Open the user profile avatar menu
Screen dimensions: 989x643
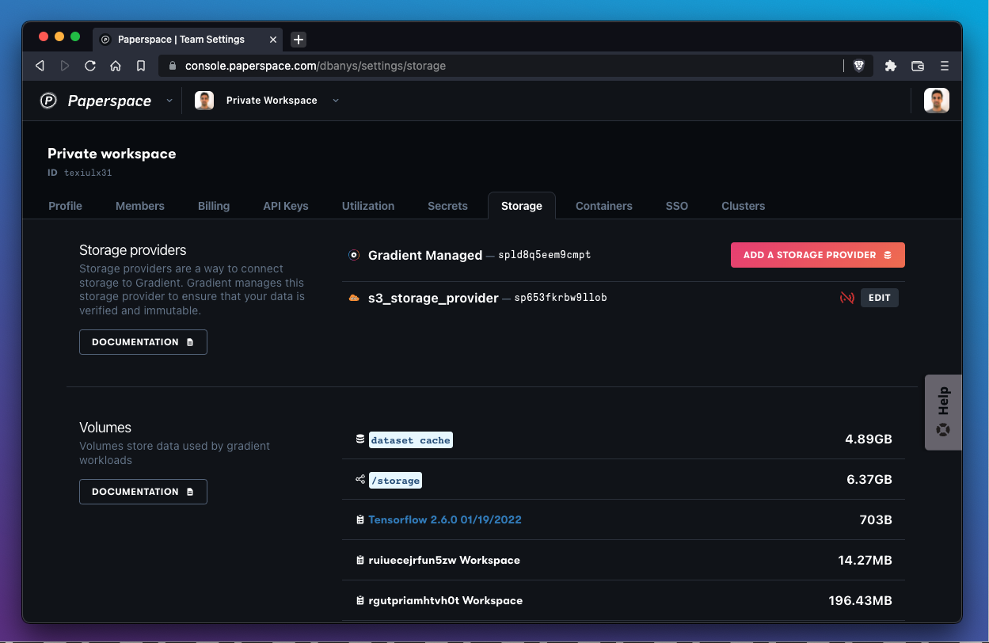[937, 101]
